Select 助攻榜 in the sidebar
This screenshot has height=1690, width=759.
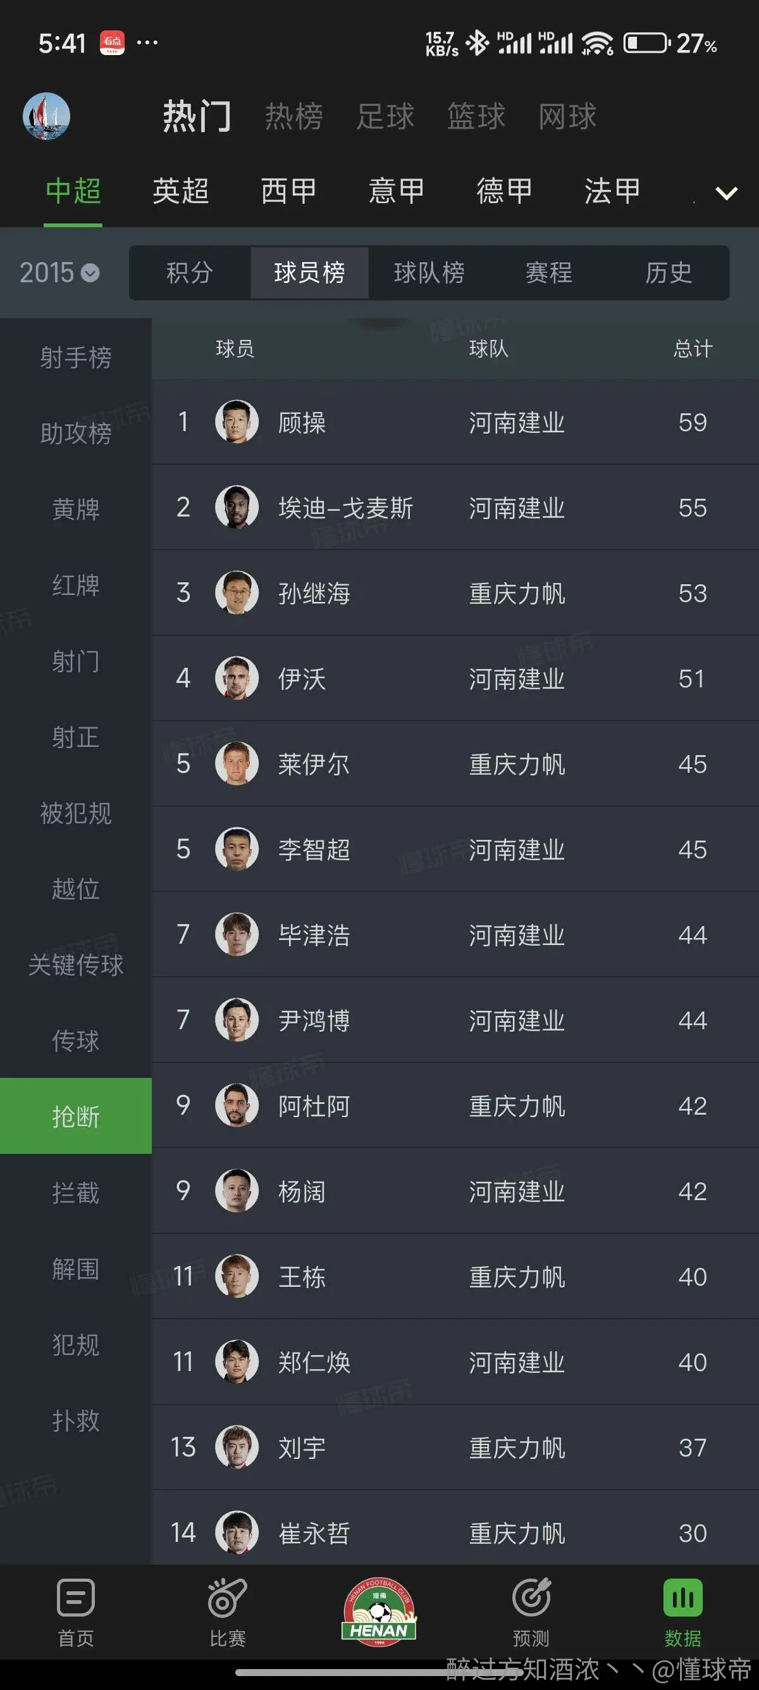[76, 433]
